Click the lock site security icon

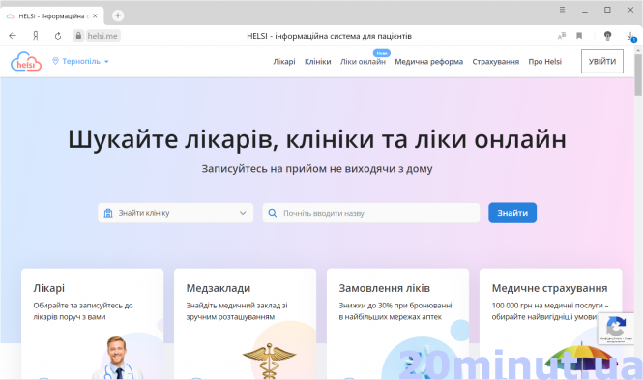coord(78,36)
